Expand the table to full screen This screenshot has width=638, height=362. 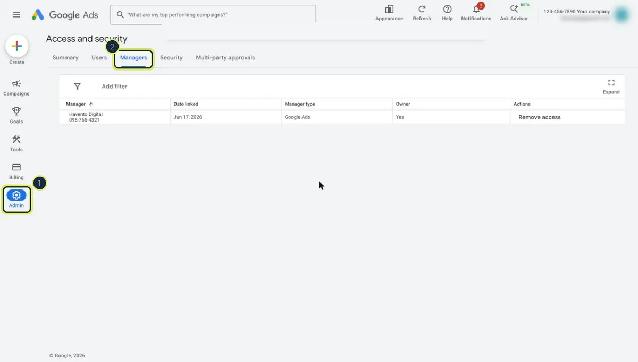[611, 87]
